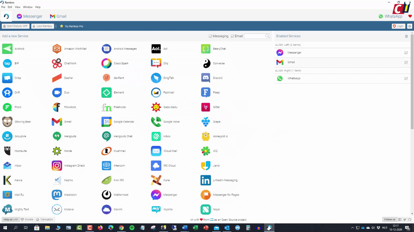
Task: Add Google Calendar by clicking its icon
Action: point(106,122)
